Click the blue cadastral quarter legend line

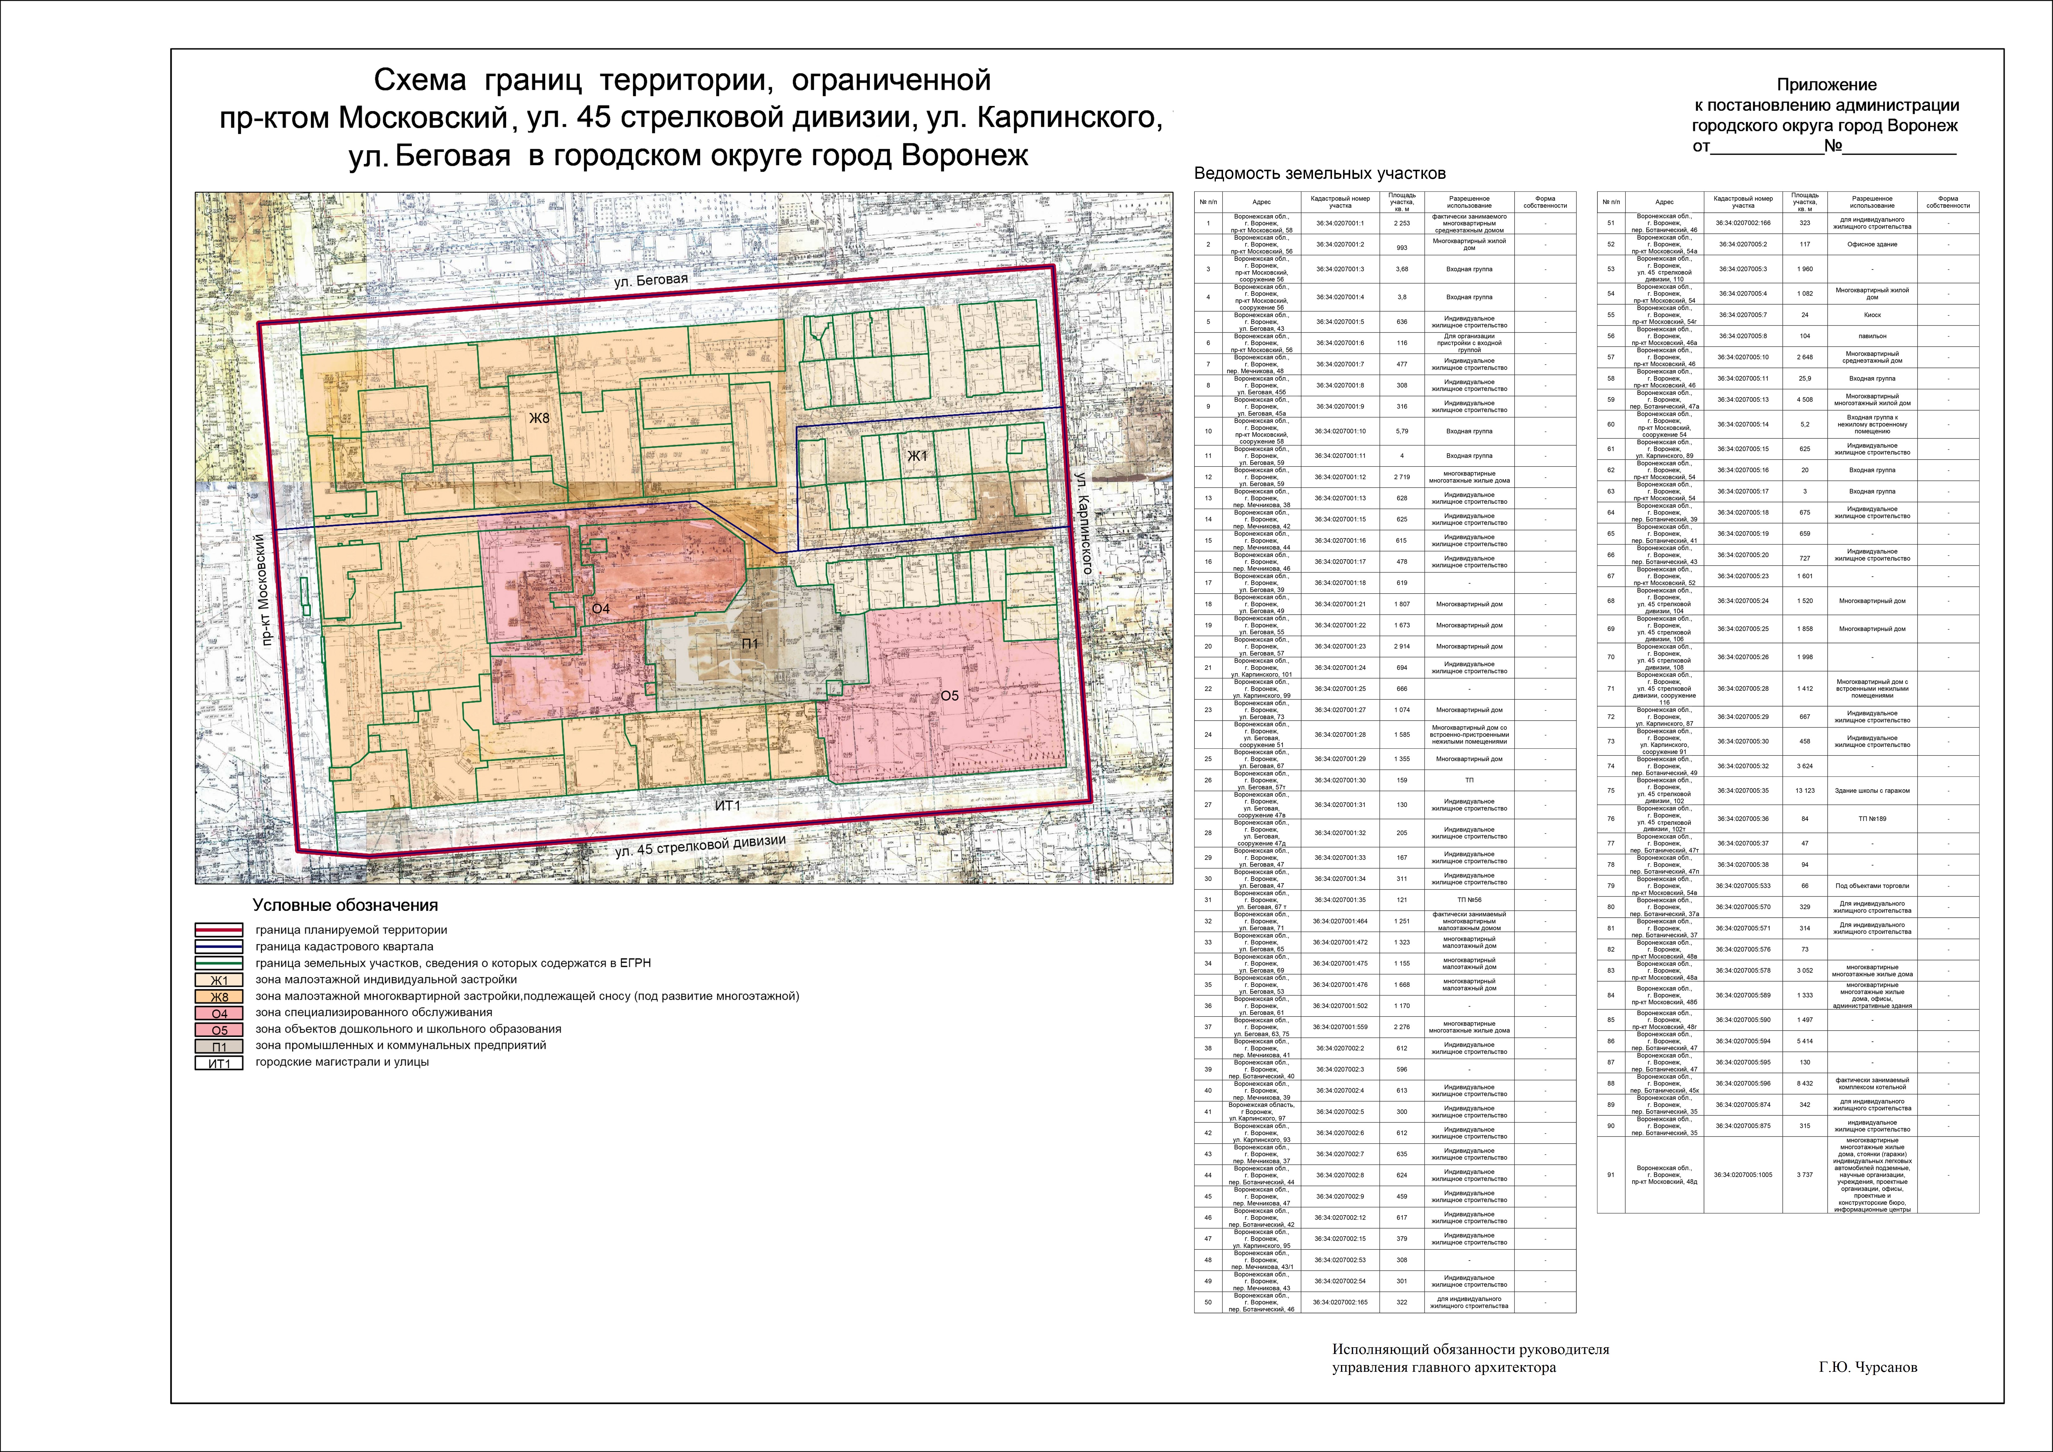[x=219, y=947]
